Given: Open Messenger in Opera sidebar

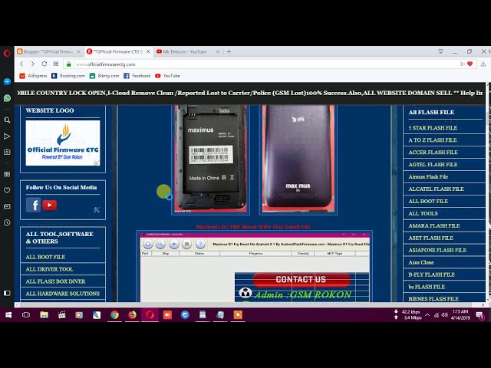Looking at the screenshot, I should click(7, 82).
